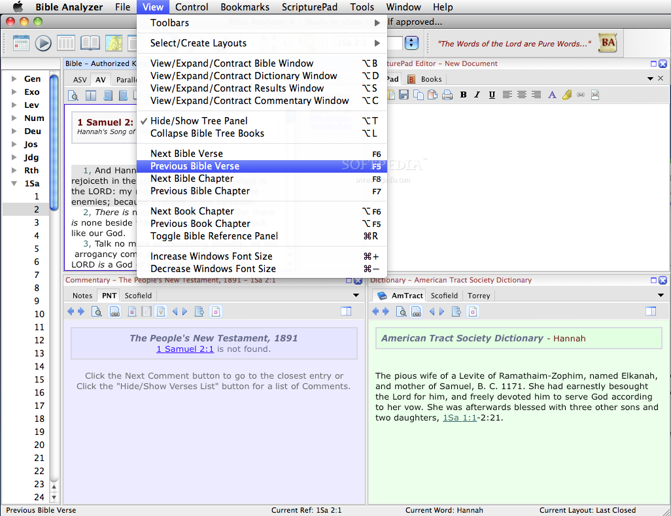671x516 pixels.
Task: Click the Bible next page arrow icon
Action: (123, 95)
